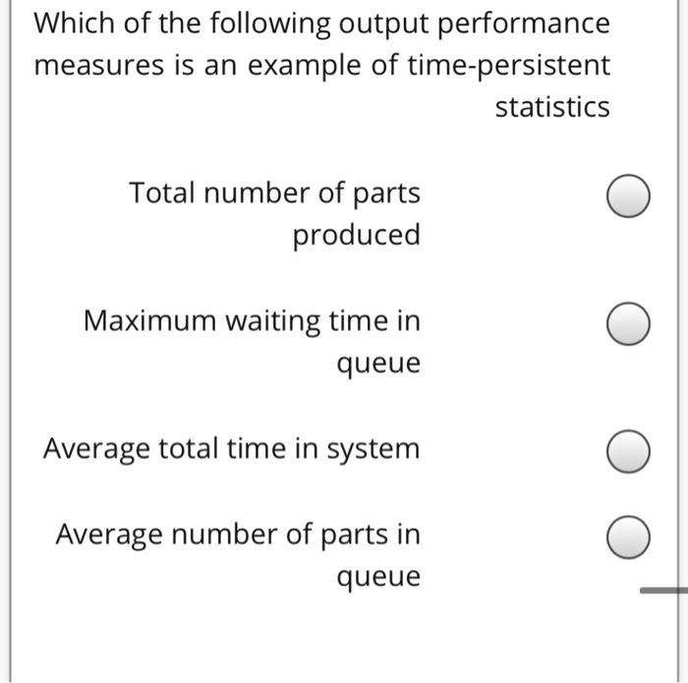This screenshot has width=688, height=683.
Task: Click the word "produced" in the first answer
Action: point(356,235)
